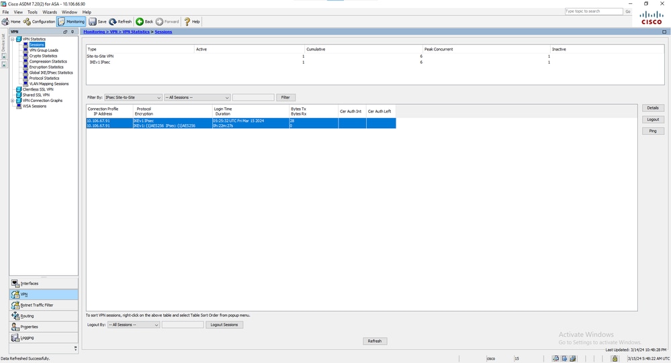Click the Shared SSL VPN icon
The height and width of the screenshot is (363, 671).
click(19, 95)
